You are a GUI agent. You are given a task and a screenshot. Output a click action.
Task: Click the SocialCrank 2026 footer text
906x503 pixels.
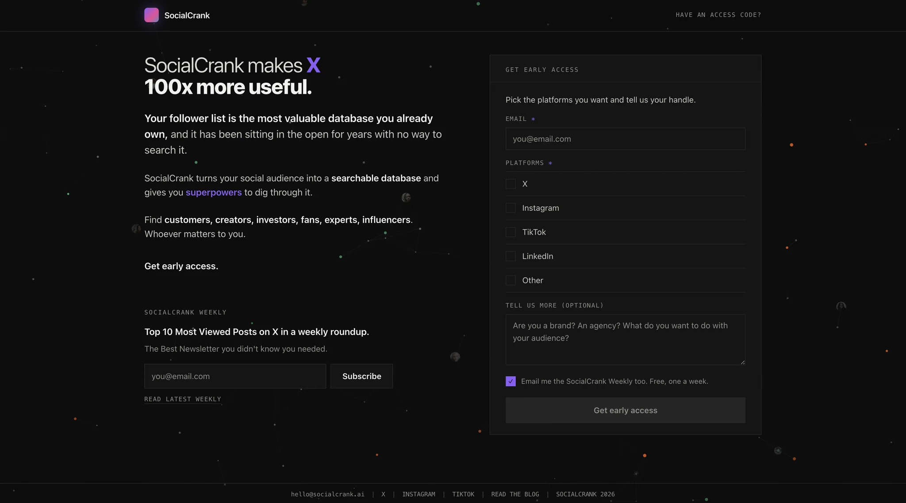click(x=585, y=494)
